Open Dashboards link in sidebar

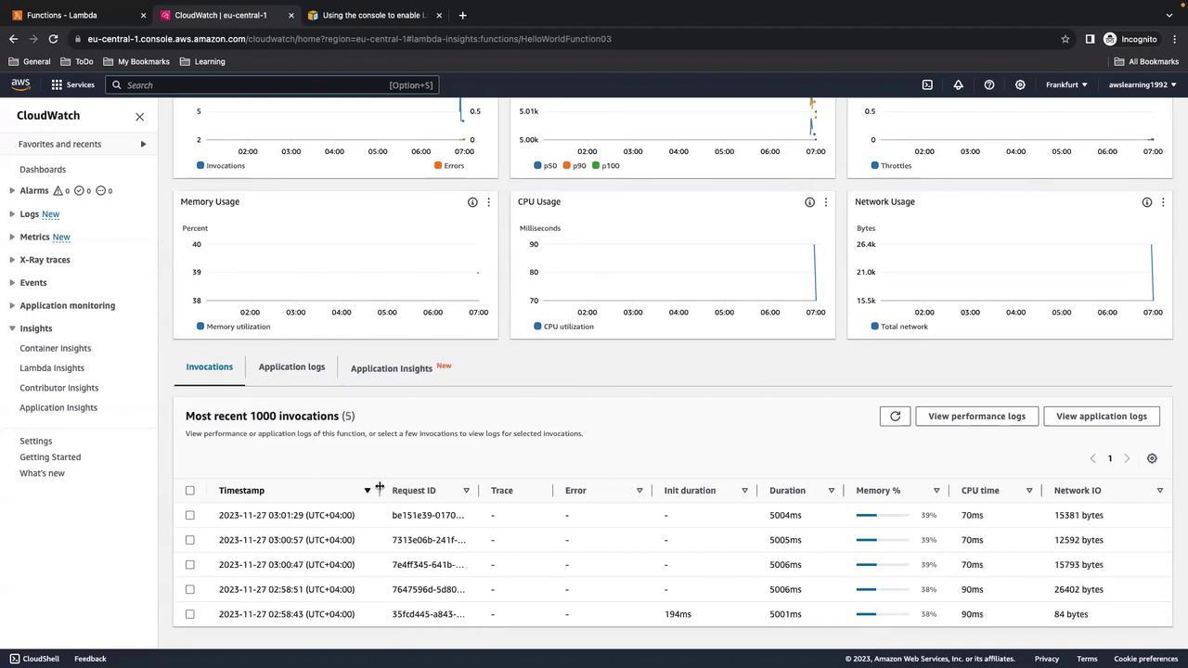coord(43,170)
